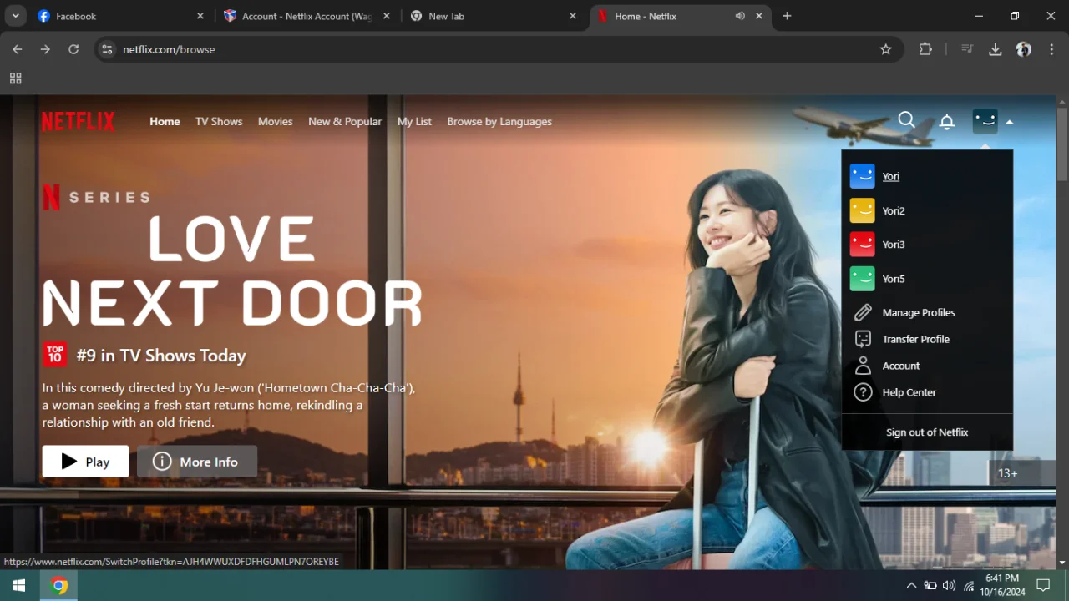The image size is (1069, 601).
Task: Go back in browser history
Action: (18, 49)
